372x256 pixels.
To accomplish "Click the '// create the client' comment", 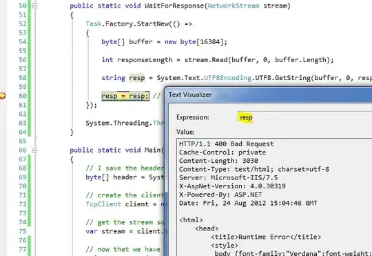I will tap(125, 195).
